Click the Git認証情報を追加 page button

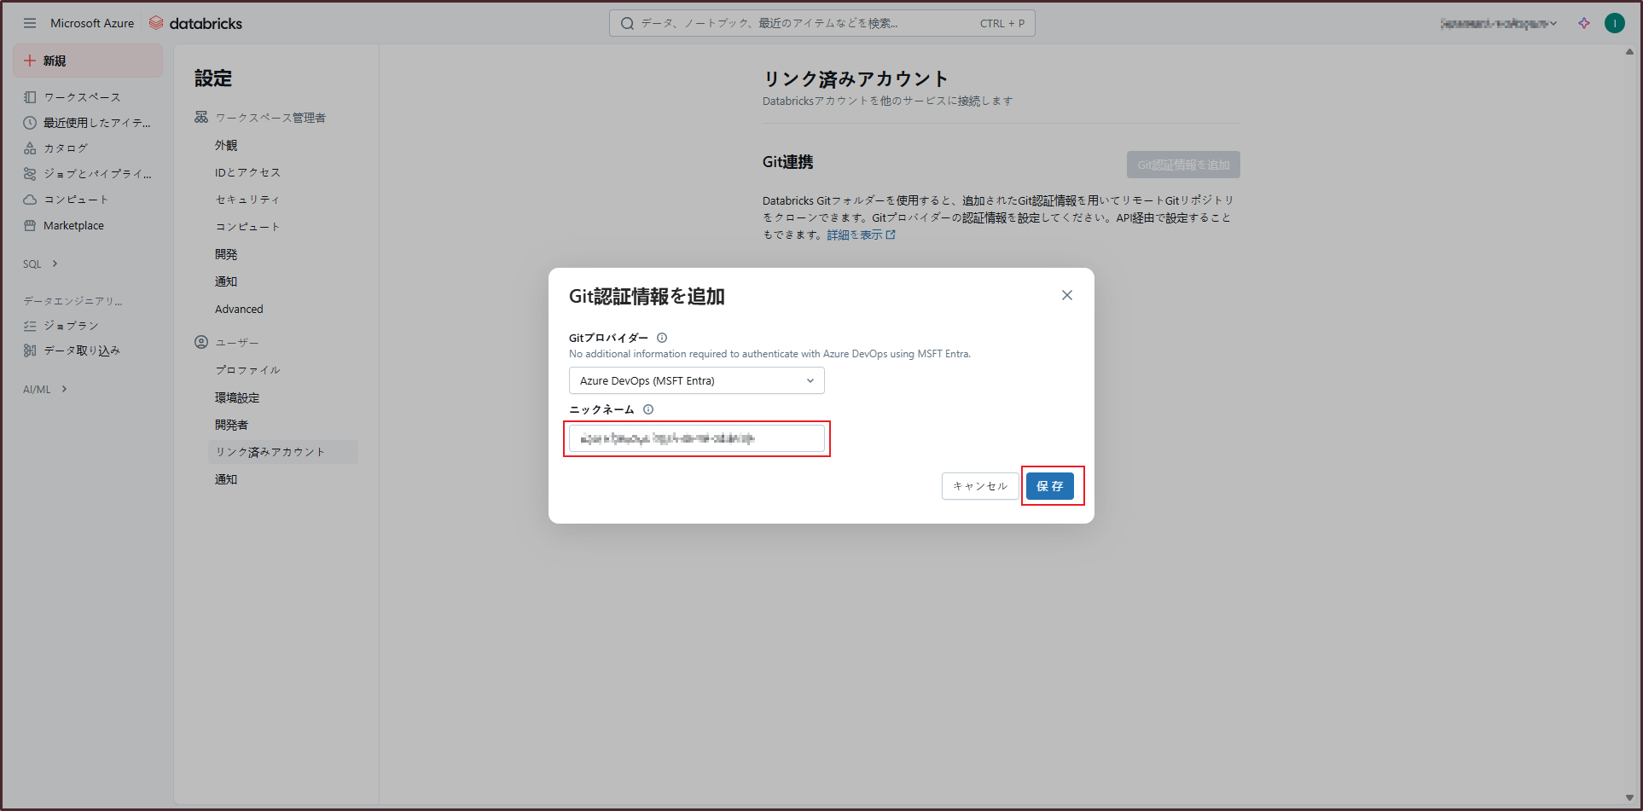[x=1183, y=165]
